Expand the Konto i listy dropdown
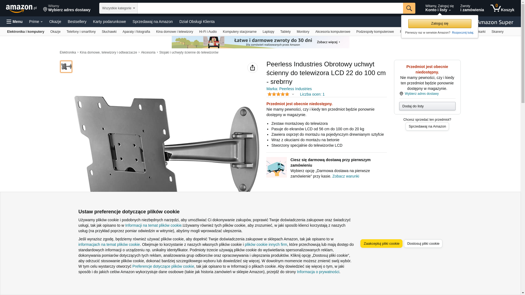Viewport: 525px width, 295px height. 439,8
